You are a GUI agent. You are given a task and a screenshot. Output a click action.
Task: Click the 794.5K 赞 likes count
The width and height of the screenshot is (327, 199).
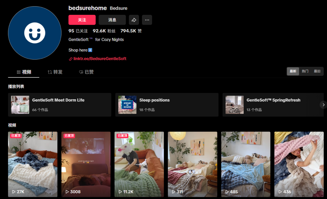pos(131,31)
